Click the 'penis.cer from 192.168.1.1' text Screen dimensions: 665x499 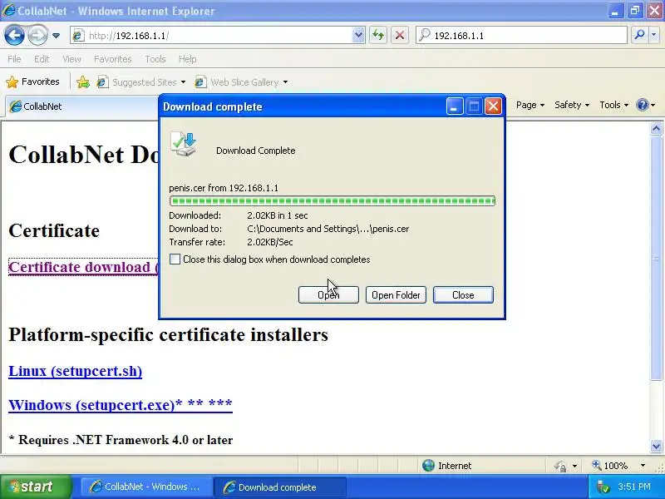point(224,188)
